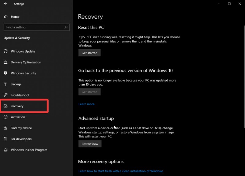Open For developers settings
The image size is (245, 176).
[21, 139]
